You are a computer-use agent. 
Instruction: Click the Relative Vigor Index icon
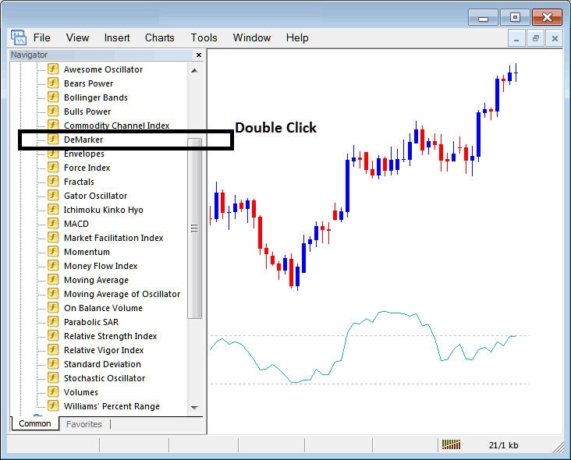point(53,350)
